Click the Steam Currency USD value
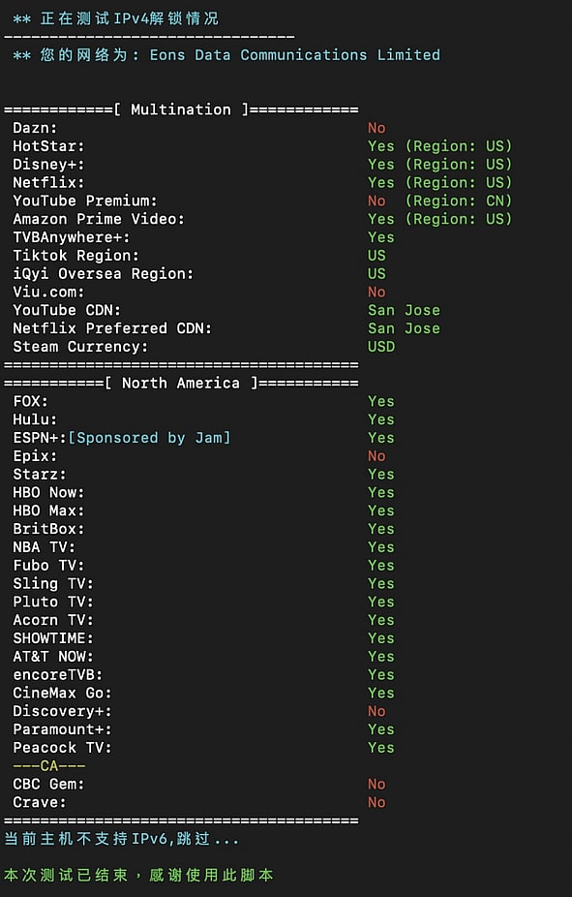 tap(381, 347)
